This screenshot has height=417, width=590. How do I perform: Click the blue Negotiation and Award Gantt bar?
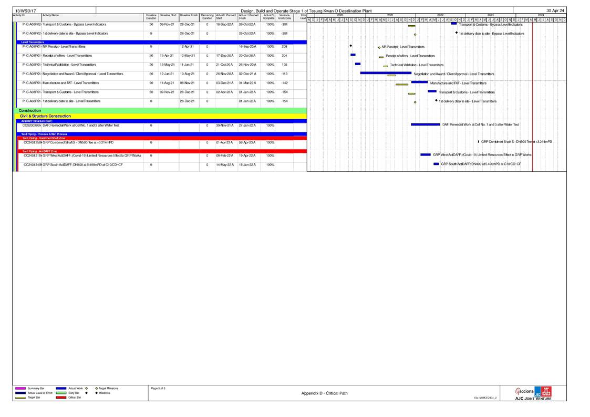point(385,73)
